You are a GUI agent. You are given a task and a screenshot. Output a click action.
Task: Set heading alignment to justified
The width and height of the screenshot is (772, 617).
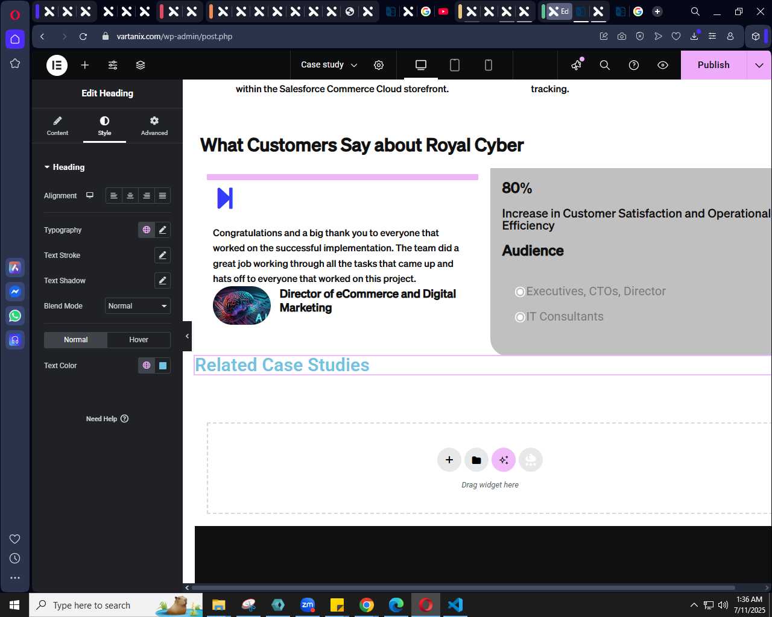[x=162, y=195]
